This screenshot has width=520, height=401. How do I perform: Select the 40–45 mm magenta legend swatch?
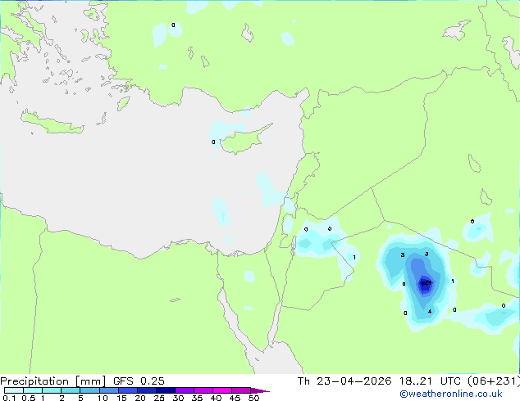pos(222,390)
